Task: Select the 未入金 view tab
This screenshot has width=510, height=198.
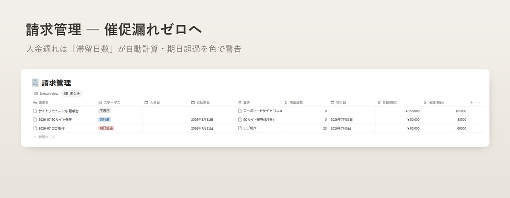Action: [72, 94]
